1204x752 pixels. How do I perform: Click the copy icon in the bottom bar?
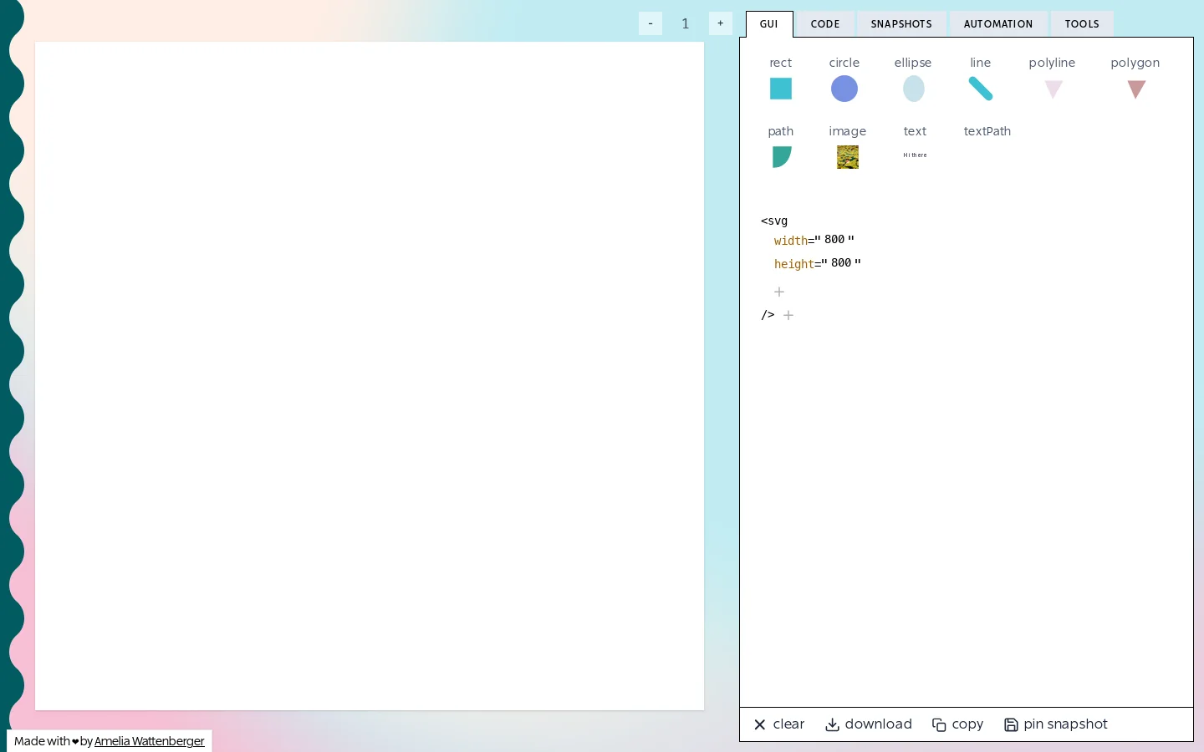pos(939,724)
